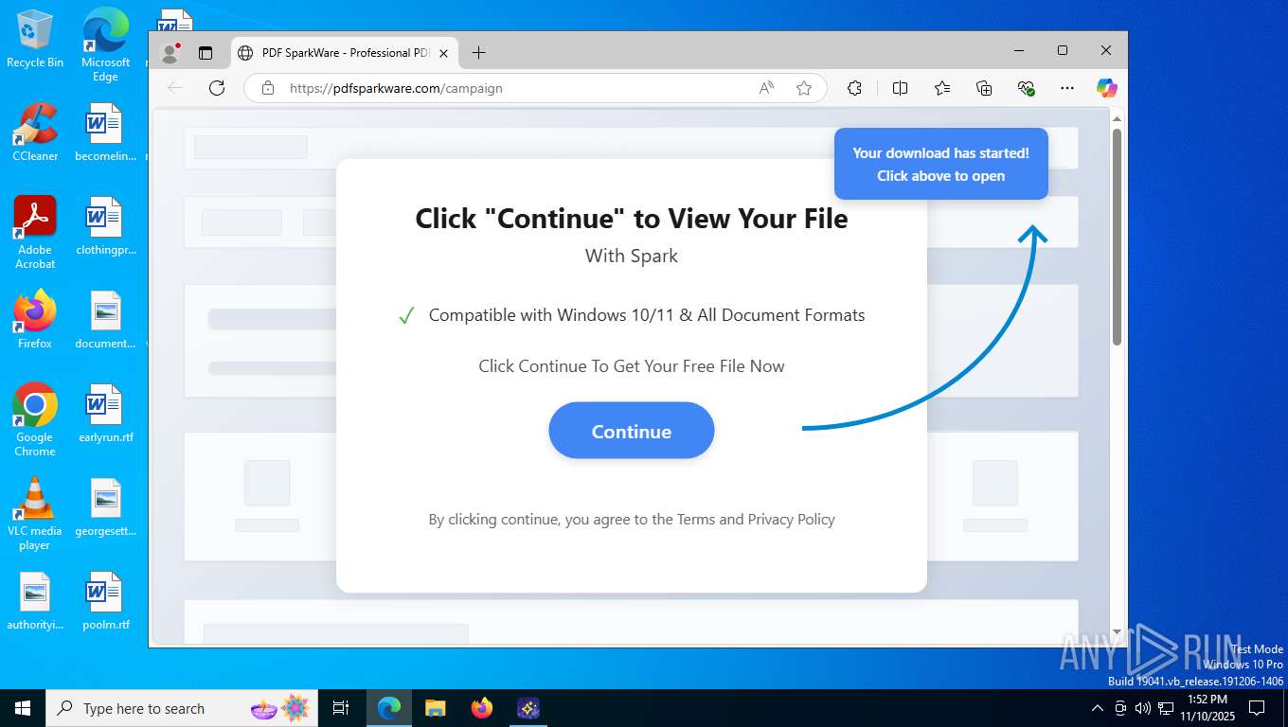Select the Firefox desktop shortcut
Screen dimensions: 1288x727
(35, 319)
